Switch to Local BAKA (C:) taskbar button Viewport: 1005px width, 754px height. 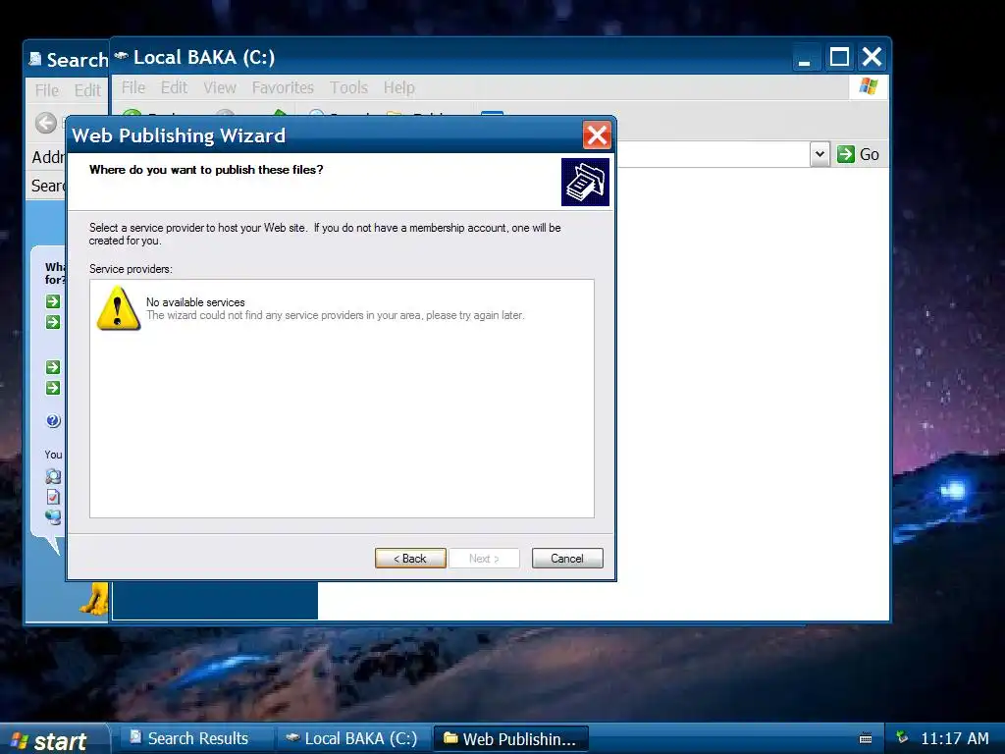click(353, 738)
